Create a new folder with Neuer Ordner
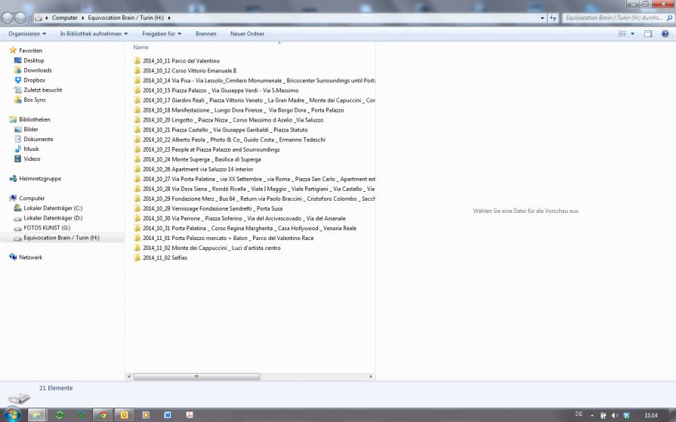The height and width of the screenshot is (422, 676). [x=248, y=34]
